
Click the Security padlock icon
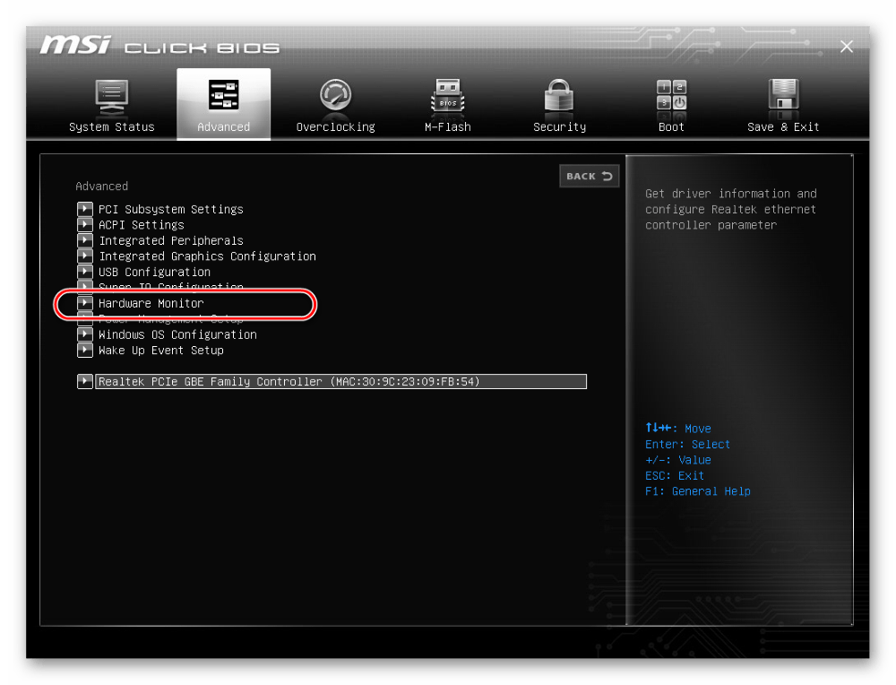(559, 96)
